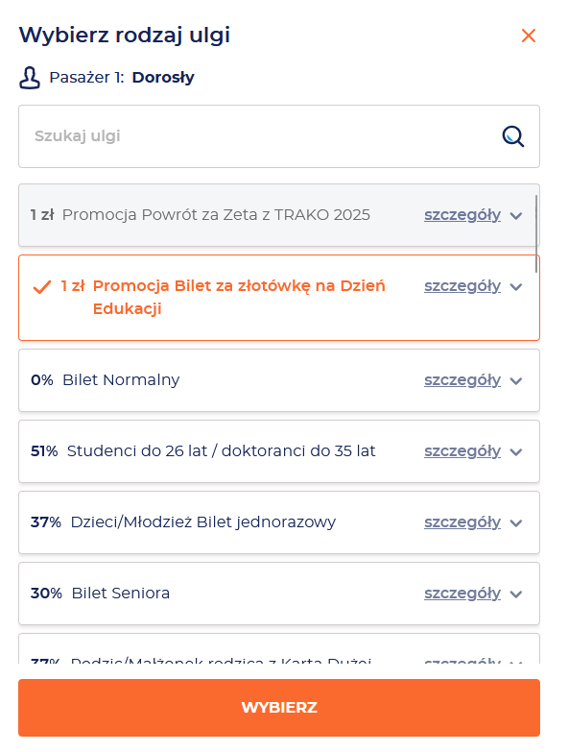Viewport: 568px width, 752px height.
Task: Click the discount list scrollbar
Action: click(x=536, y=233)
